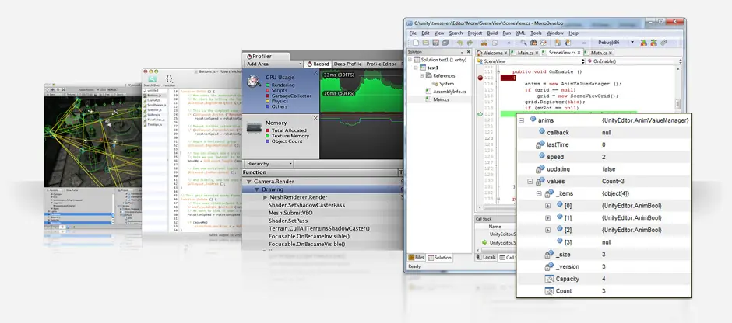Switch to Files tab in Solution pad
This screenshot has width=732, height=323.
click(x=416, y=257)
